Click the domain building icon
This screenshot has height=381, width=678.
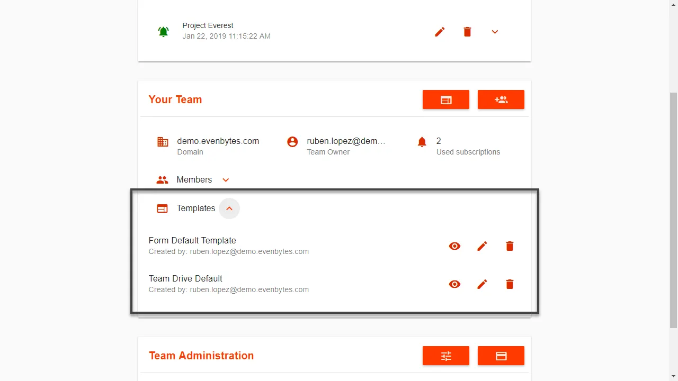[x=163, y=142]
